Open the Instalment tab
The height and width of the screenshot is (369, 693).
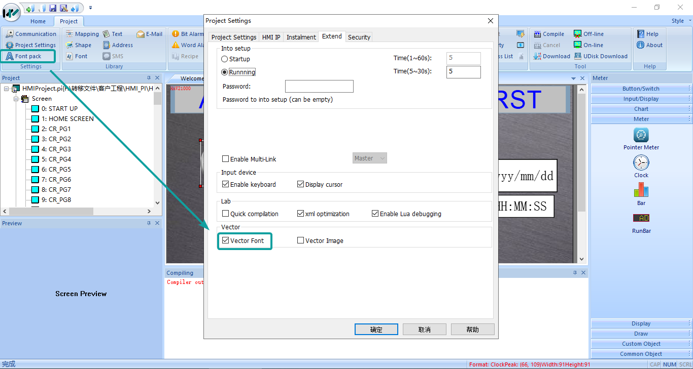[x=301, y=37]
